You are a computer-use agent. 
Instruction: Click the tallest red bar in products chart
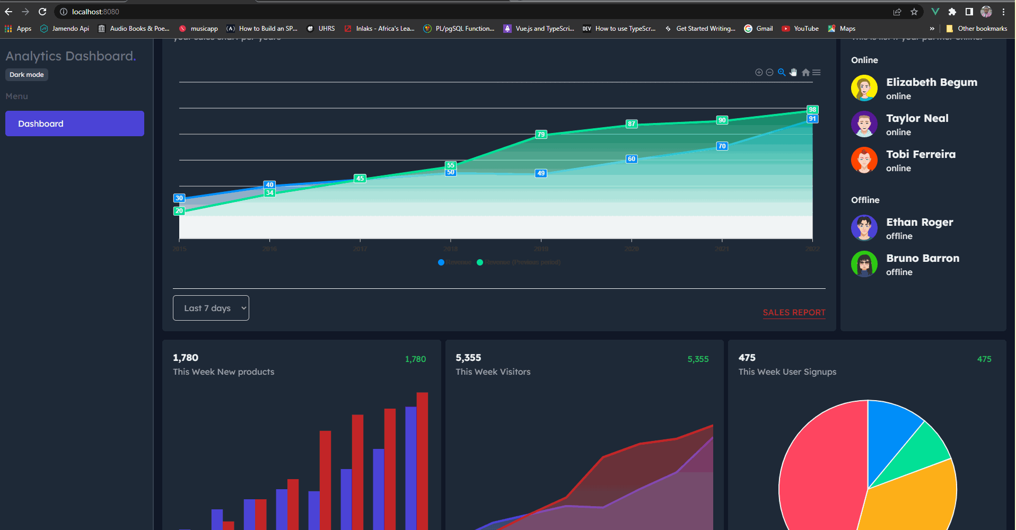(422, 461)
